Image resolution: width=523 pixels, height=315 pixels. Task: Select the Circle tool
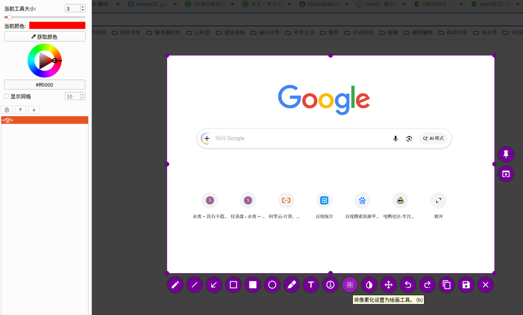pos(272,285)
